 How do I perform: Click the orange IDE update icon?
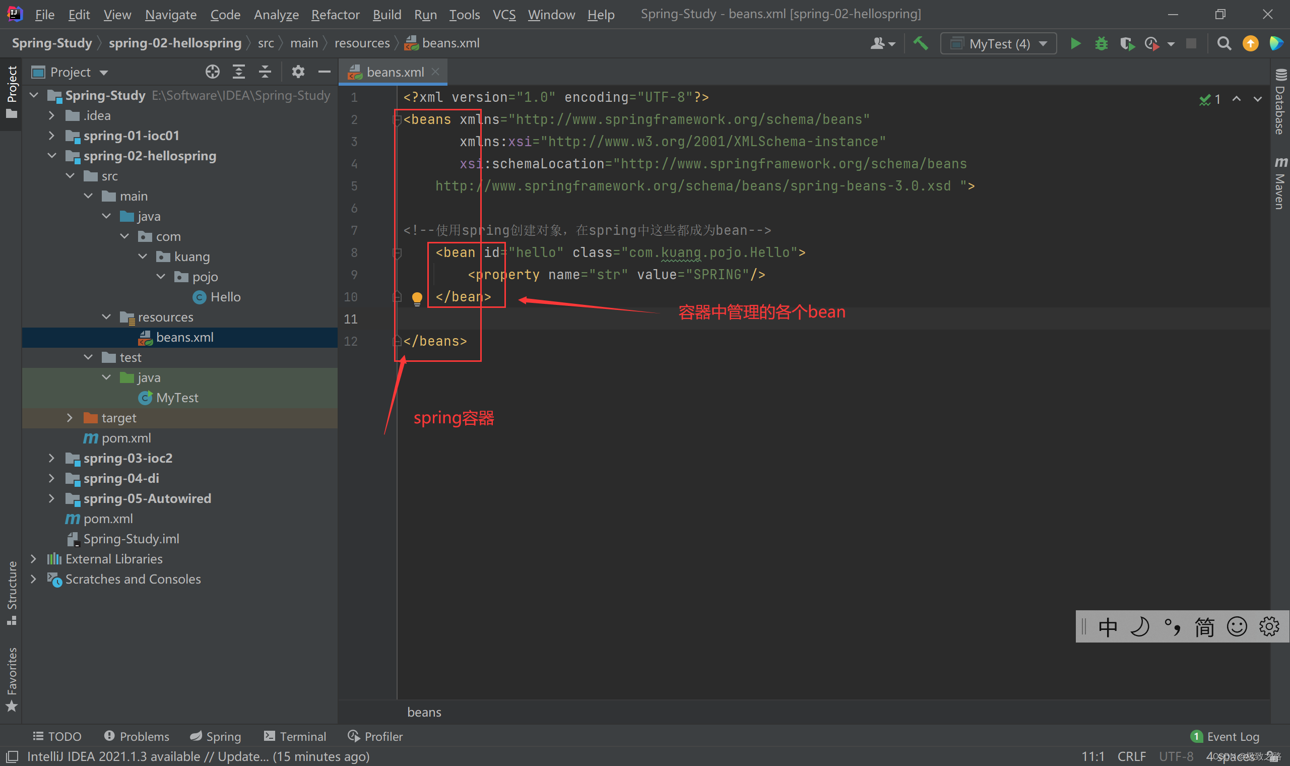pyautogui.click(x=1250, y=43)
